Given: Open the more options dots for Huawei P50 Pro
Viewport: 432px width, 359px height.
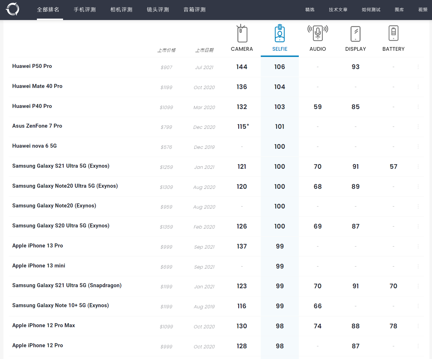Looking at the screenshot, I should point(418,67).
